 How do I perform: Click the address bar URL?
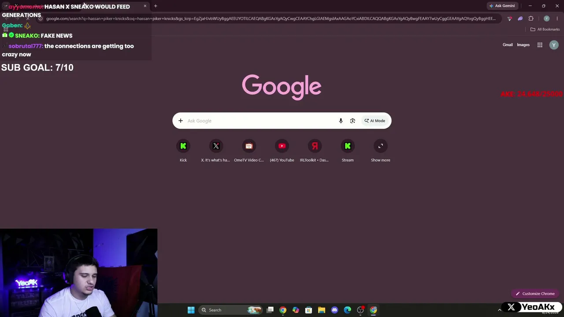(271, 18)
